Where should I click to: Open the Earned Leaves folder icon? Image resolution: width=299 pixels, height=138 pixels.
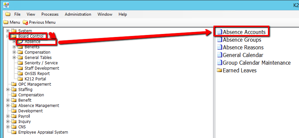click(219, 71)
